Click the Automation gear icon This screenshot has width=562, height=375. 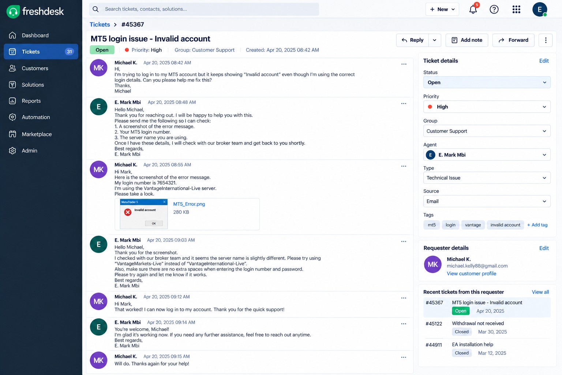click(x=12, y=117)
